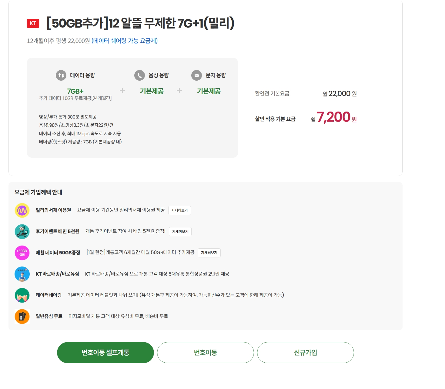Viewport: 445px width, 389px height.
Task: Click the KT quick delivery courier icon
Action: pos(22,274)
